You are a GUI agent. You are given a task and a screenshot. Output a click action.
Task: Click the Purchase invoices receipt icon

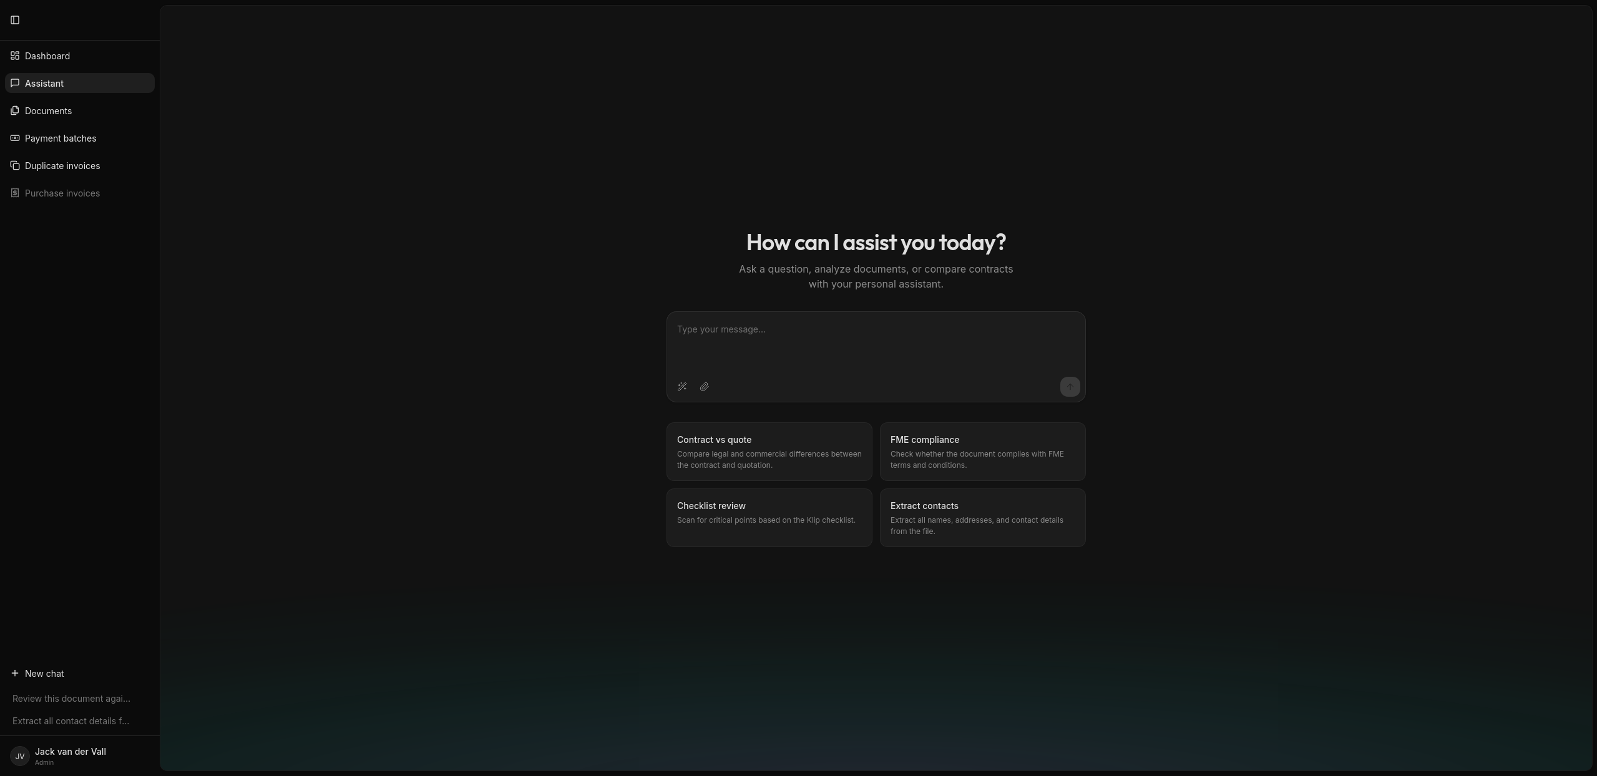pos(15,193)
